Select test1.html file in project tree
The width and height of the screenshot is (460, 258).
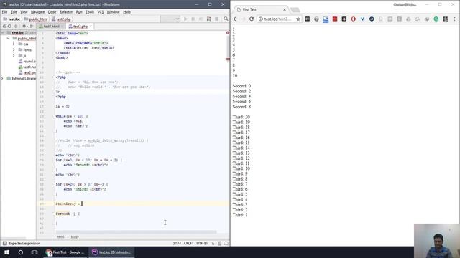coord(27,67)
